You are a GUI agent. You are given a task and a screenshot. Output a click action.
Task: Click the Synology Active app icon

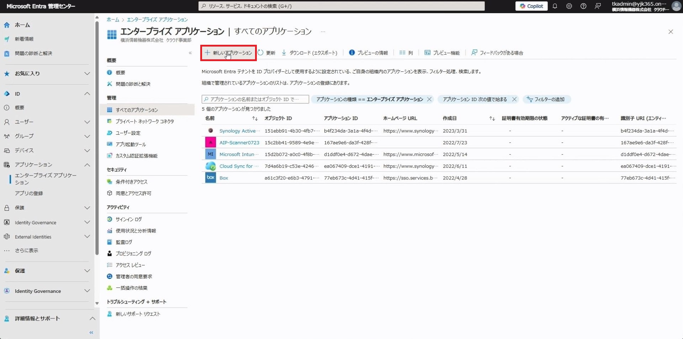(211, 131)
